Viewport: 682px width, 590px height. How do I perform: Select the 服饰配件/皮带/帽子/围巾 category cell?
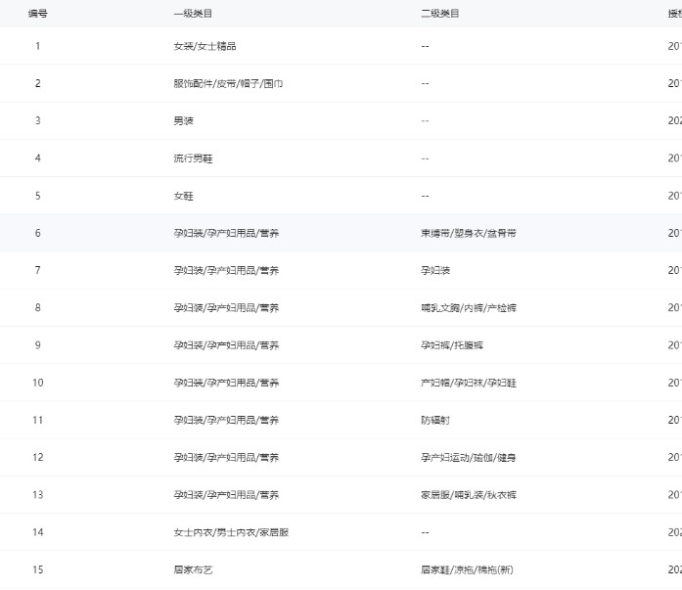[x=228, y=83]
